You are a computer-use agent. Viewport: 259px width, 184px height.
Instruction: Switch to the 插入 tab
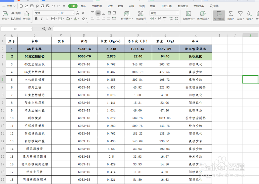pyautogui.click(x=83, y=6)
